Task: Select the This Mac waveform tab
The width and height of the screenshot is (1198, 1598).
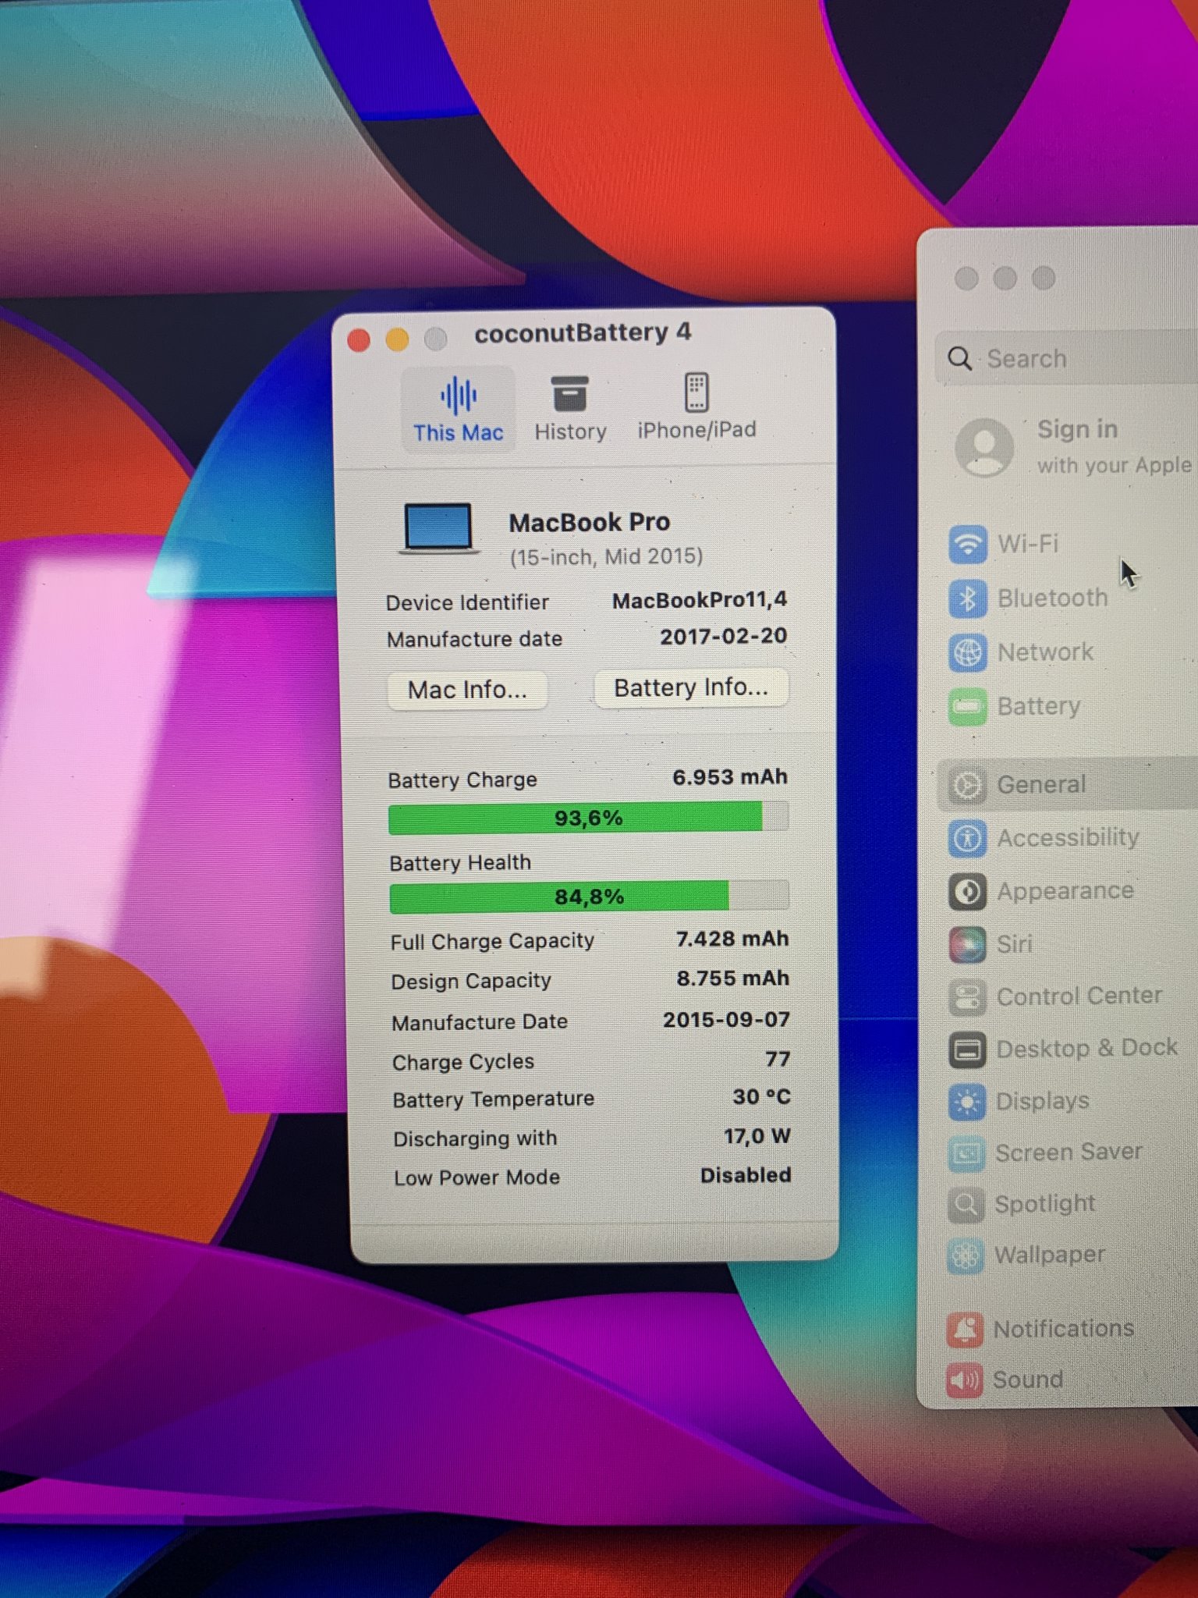Action: (458, 410)
